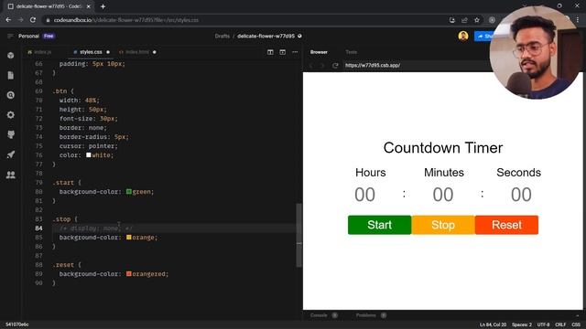Click the orange color swatch on line 85
This screenshot has height=329, width=586.
click(129, 238)
